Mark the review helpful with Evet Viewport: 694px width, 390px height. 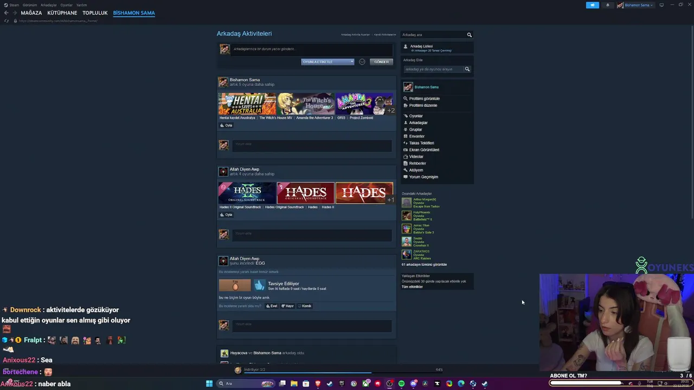pos(272,306)
